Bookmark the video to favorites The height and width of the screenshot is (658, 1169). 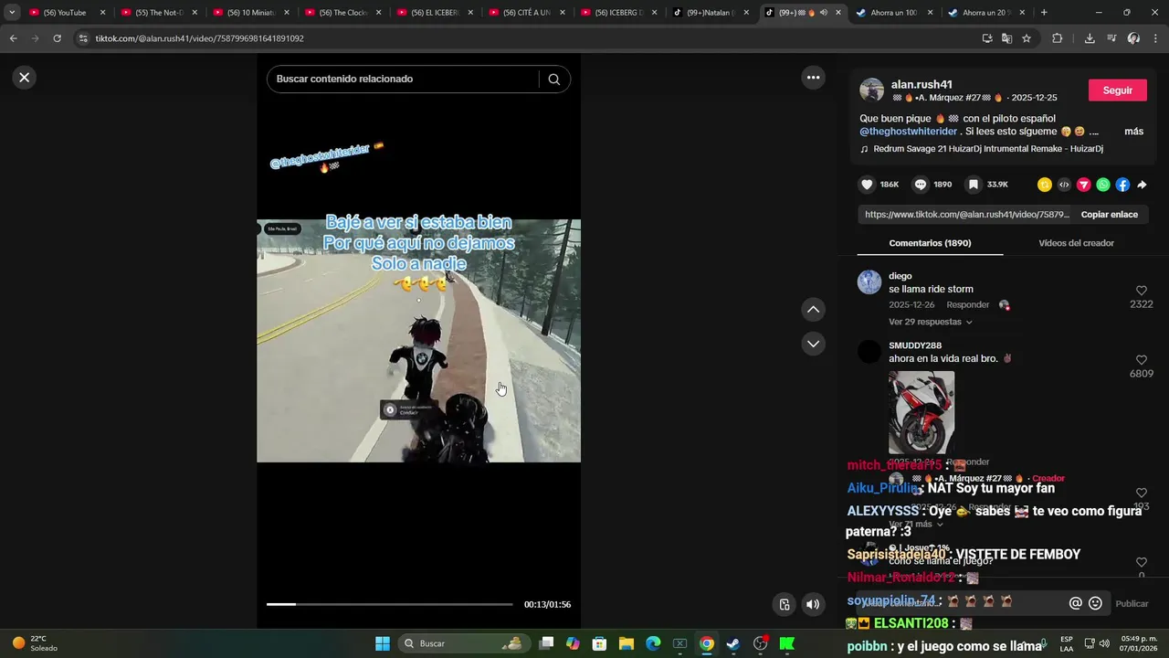click(974, 185)
